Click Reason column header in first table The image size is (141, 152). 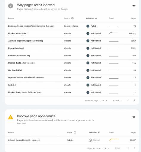(11, 18)
